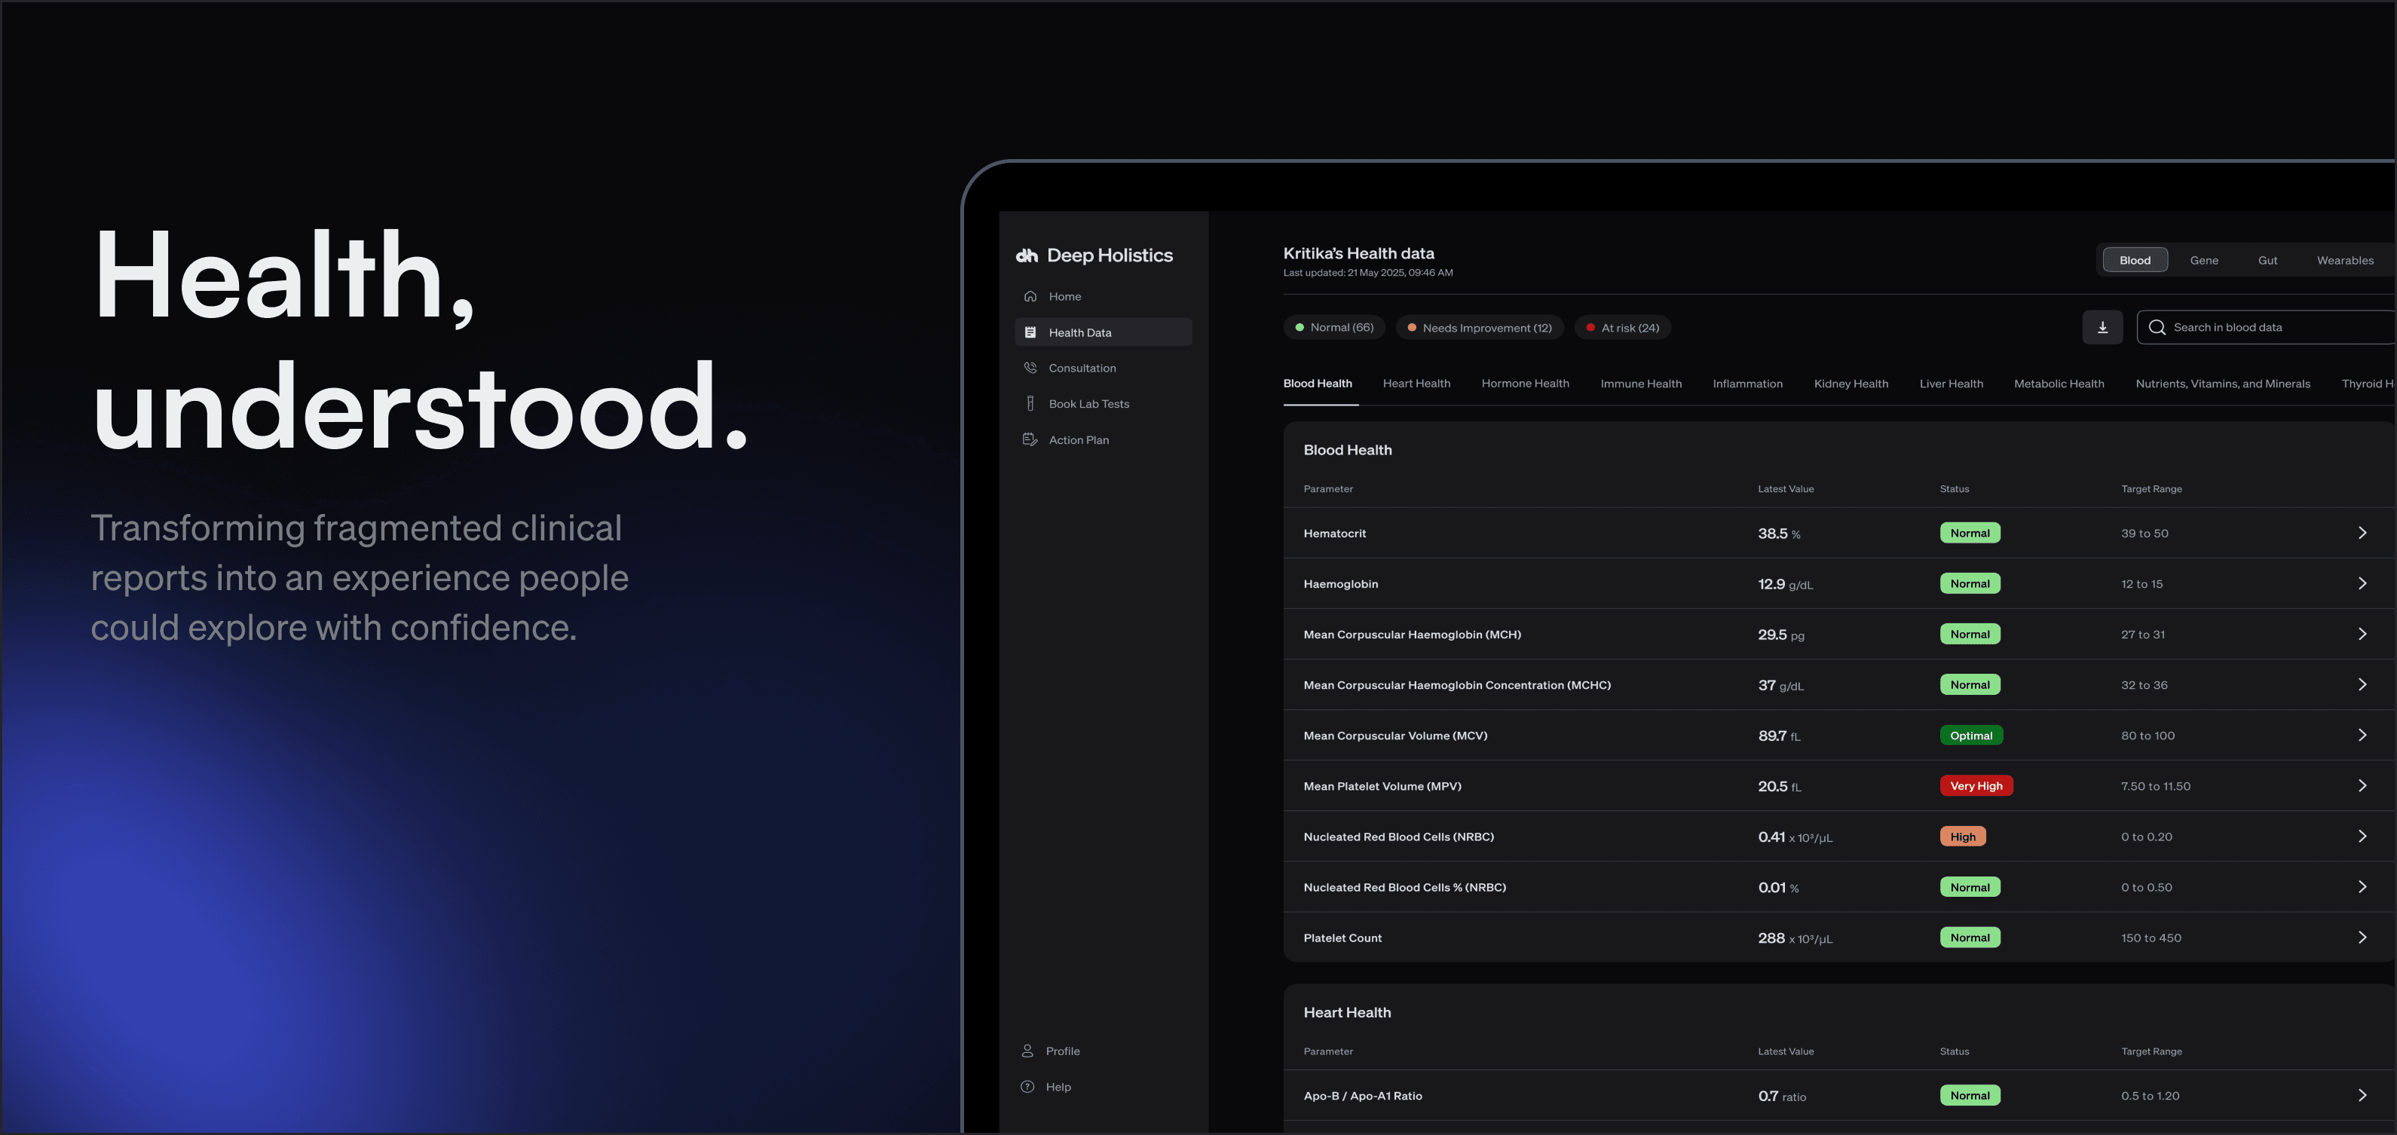Click the Haemoglobin parameter name
The height and width of the screenshot is (1135, 2397).
pyautogui.click(x=1341, y=583)
